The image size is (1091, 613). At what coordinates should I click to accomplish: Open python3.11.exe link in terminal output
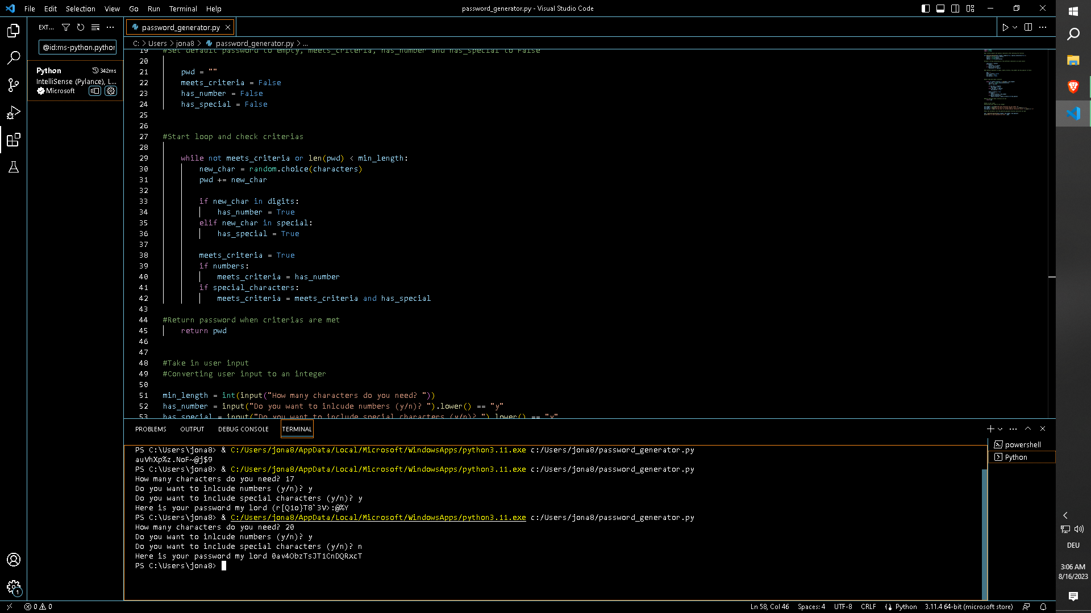pos(377,517)
